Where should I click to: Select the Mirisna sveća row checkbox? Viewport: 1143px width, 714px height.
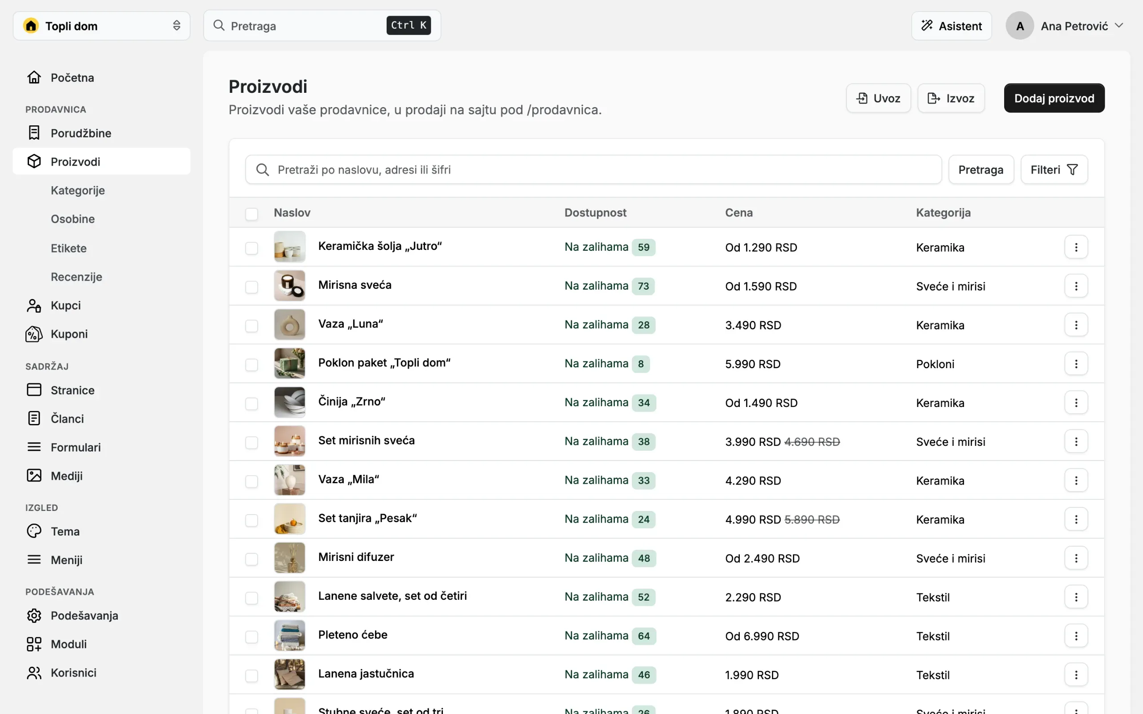tap(252, 287)
